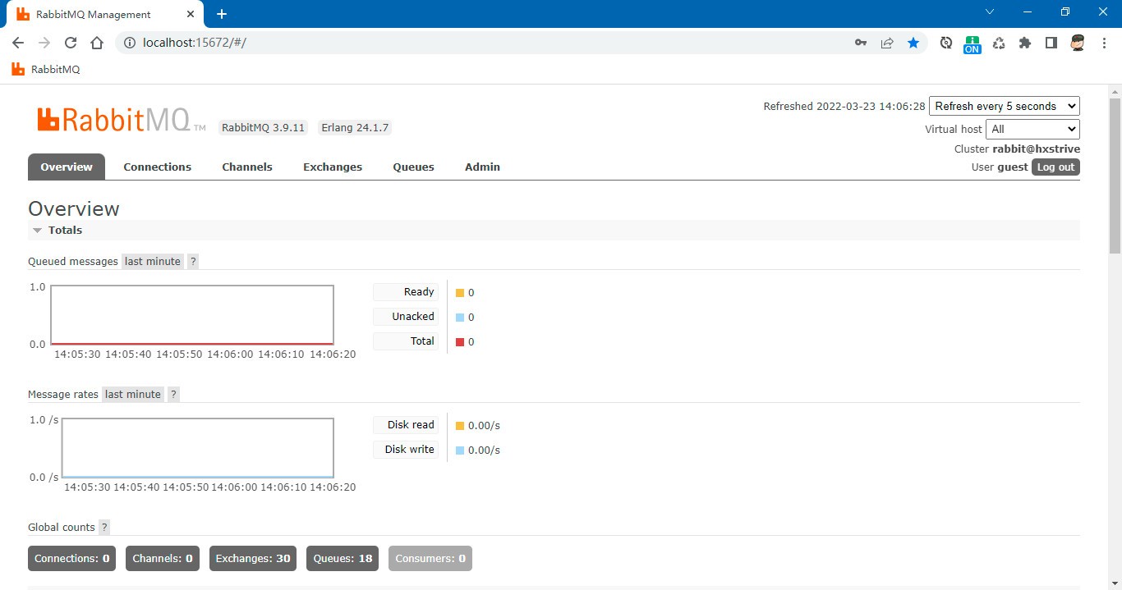Toggle the Ready series in chart

pyautogui.click(x=406, y=292)
